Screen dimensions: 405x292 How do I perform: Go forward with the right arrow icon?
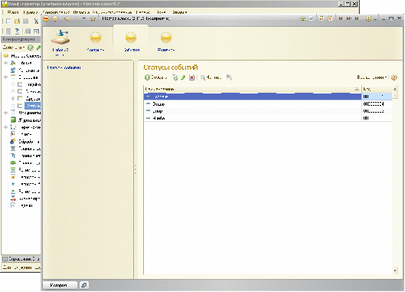76,18
